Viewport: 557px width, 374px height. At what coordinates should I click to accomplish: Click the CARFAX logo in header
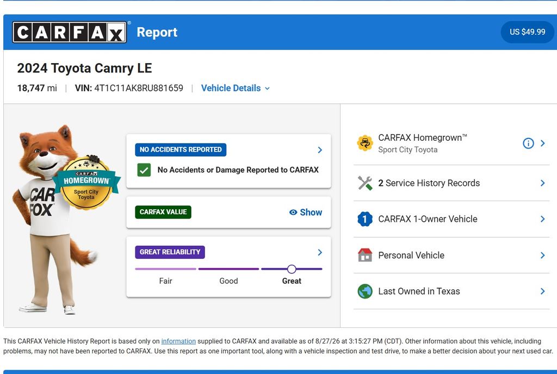point(70,32)
